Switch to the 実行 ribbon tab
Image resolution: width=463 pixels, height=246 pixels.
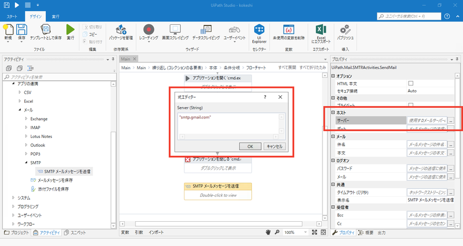click(x=56, y=17)
